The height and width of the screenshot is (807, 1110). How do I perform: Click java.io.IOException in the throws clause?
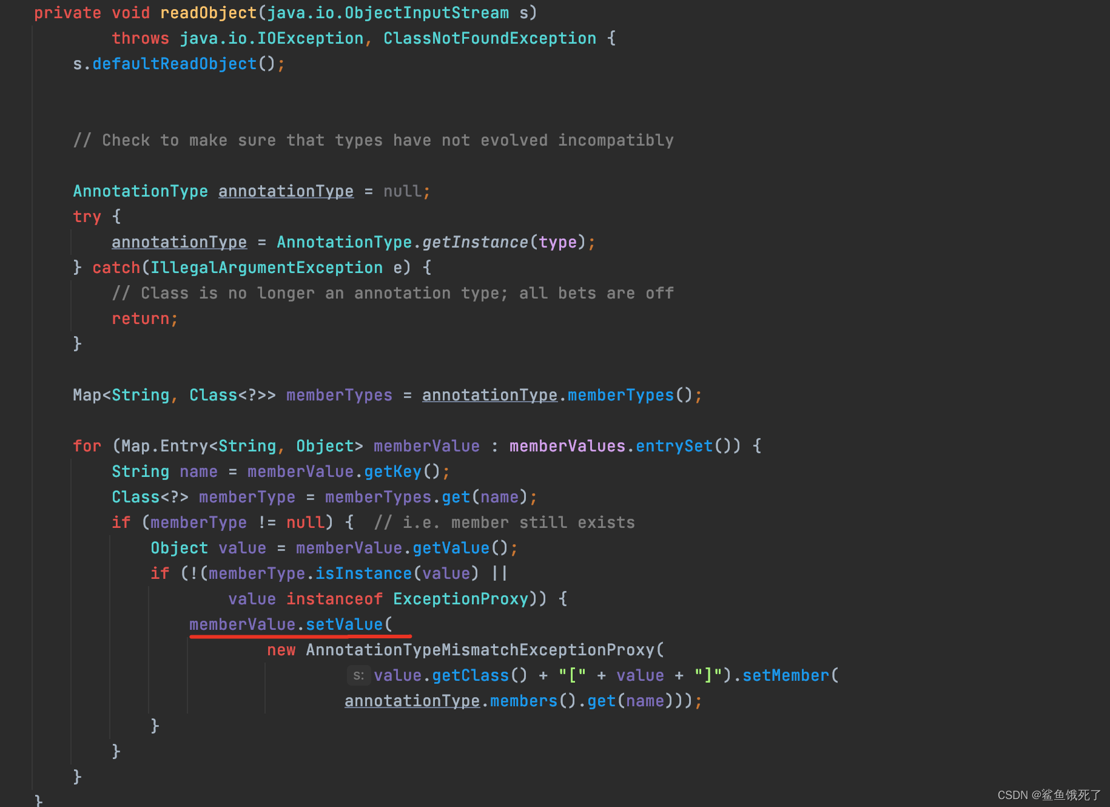272,38
